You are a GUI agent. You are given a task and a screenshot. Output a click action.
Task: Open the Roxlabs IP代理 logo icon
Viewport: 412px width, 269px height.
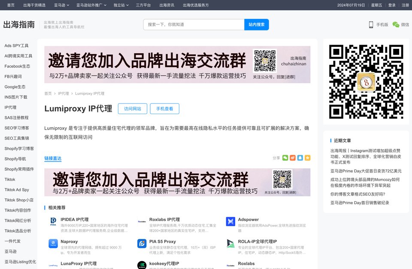[142, 221]
